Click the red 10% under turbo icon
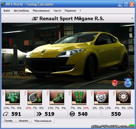Screen dimensions: 136x129 [x=28, y=108]
